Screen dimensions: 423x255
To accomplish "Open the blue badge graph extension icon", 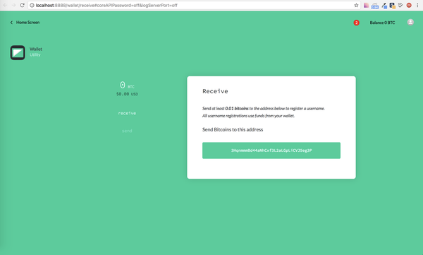I will click(375, 6).
